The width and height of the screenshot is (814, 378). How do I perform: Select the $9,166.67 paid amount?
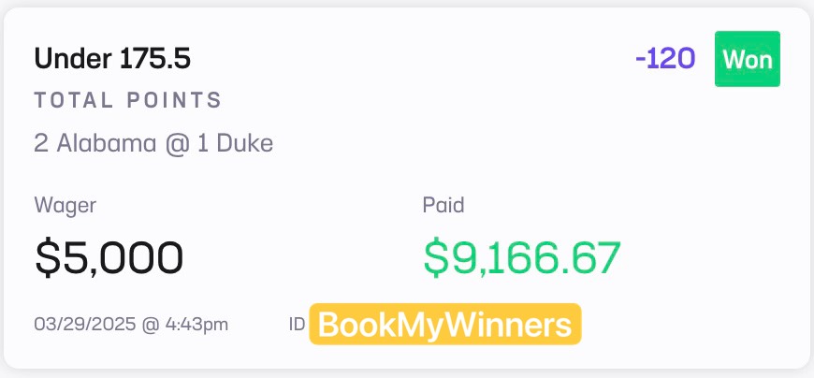522,257
